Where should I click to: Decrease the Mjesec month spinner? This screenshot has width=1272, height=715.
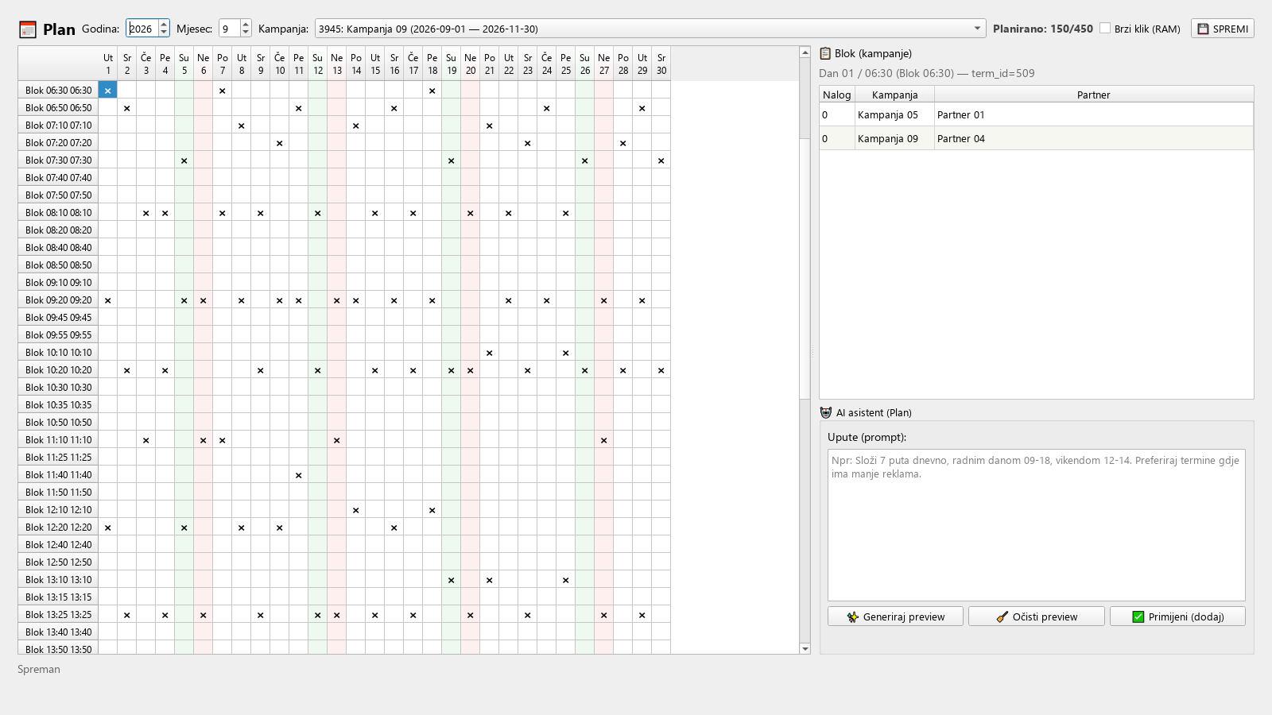(246, 33)
